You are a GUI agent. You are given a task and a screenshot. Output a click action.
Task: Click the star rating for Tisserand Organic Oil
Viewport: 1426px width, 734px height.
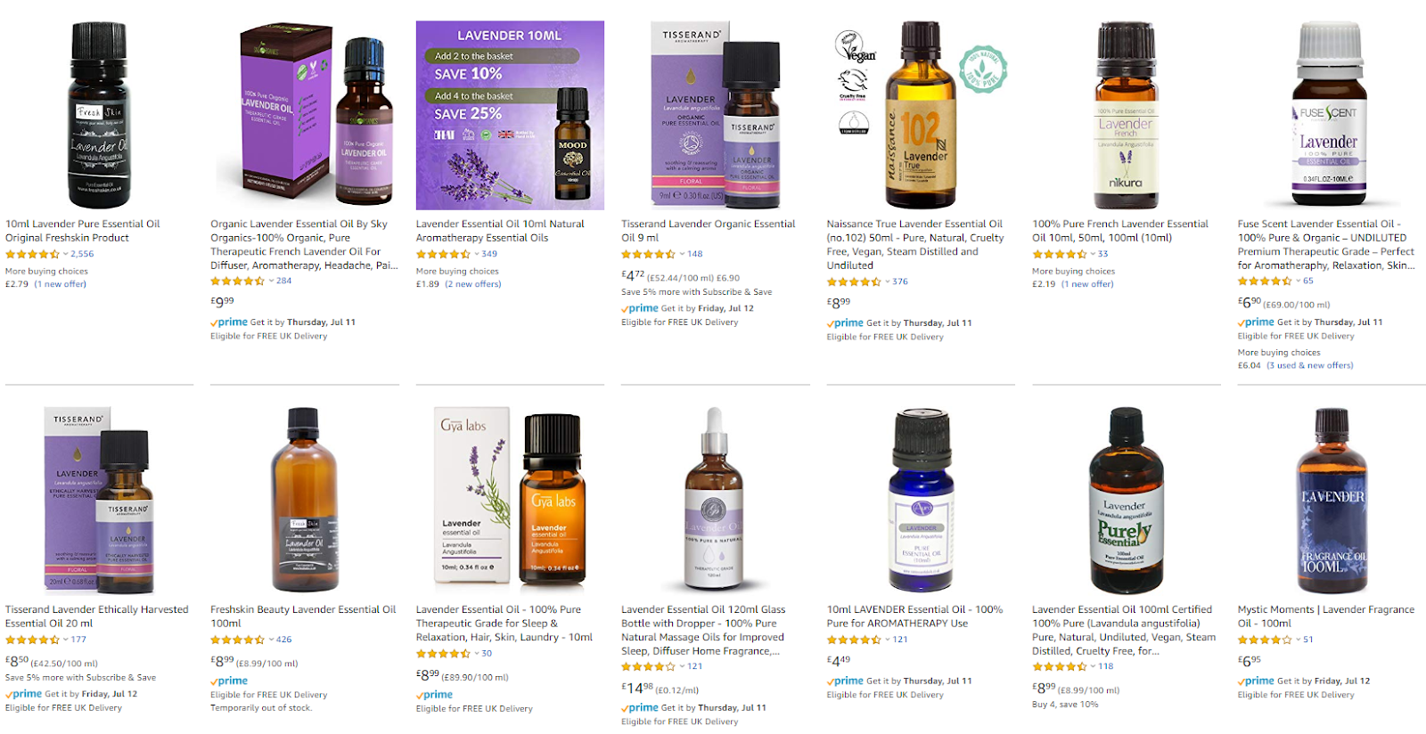[649, 254]
